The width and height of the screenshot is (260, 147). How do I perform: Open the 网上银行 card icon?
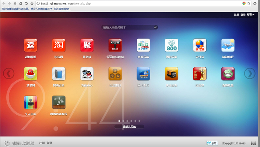[143, 74]
